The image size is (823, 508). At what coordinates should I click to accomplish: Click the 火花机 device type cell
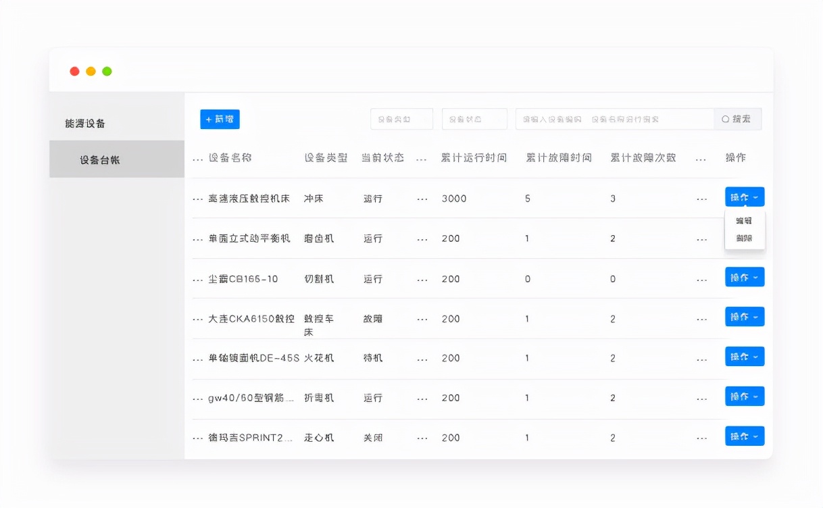pos(319,358)
